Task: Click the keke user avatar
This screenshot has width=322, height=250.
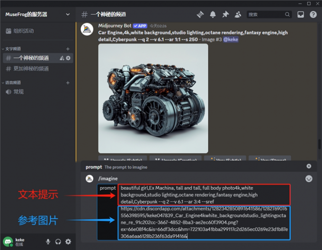Action: tap(8, 241)
